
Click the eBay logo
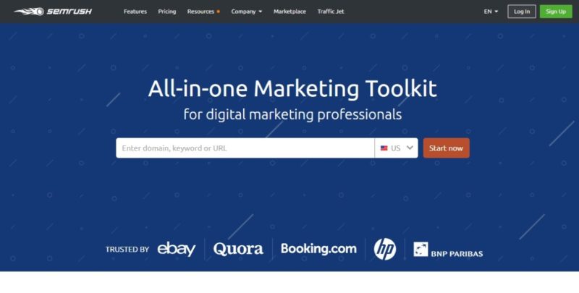pos(176,249)
